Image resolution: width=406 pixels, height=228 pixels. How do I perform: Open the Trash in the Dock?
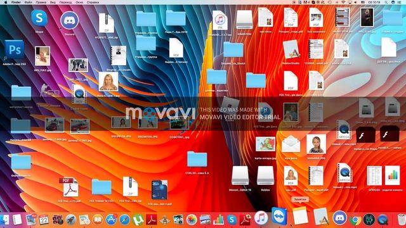click(402, 219)
